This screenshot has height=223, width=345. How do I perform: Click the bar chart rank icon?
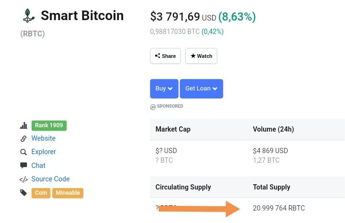click(23, 125)
